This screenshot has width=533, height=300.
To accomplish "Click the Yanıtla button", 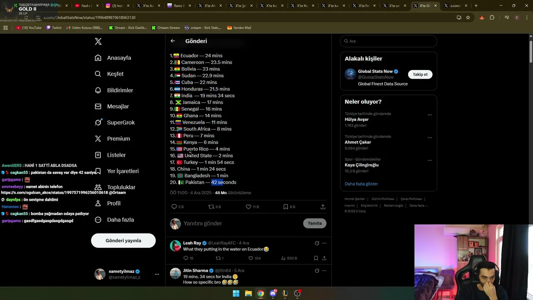I will [x=315, y=223].
